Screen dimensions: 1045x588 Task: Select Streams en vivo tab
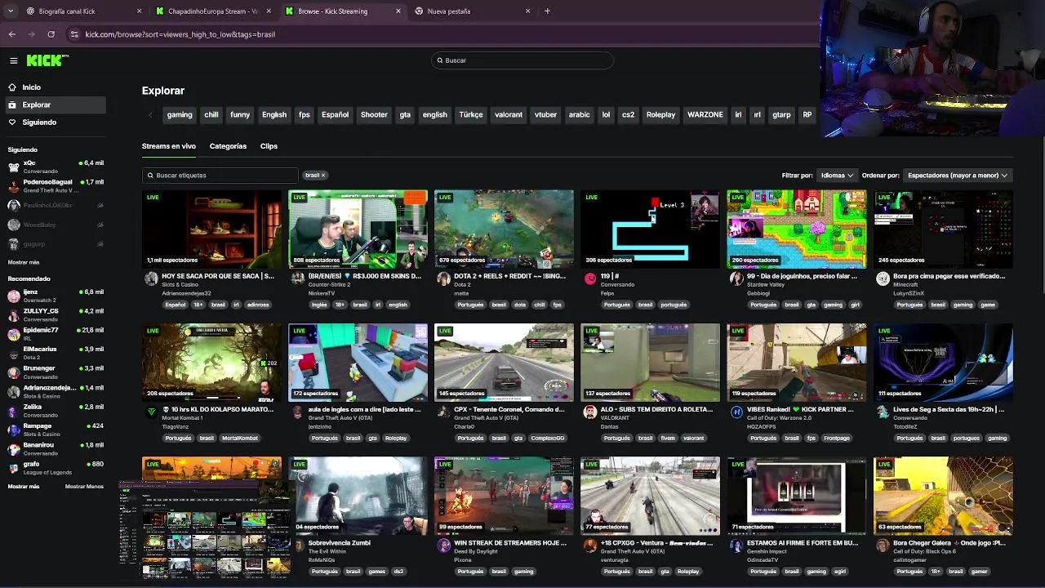click(x=169, y=146)
